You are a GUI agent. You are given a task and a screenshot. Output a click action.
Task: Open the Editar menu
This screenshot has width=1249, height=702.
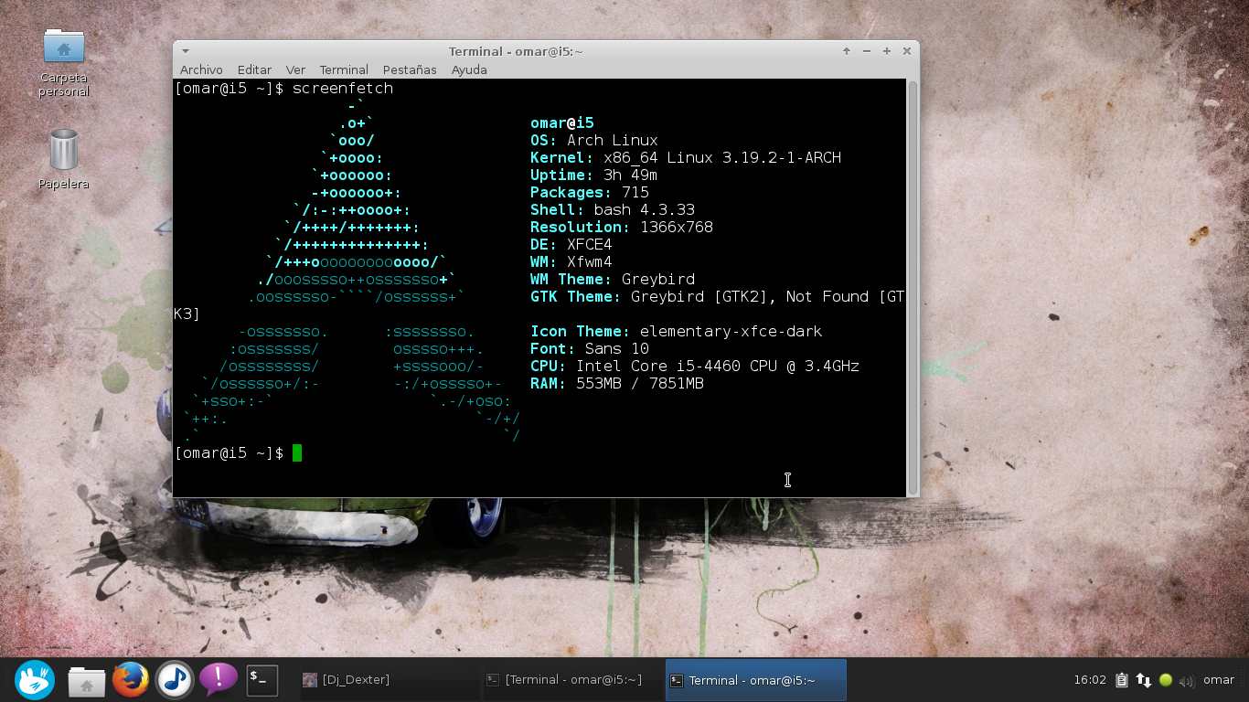click(x=254, y=69)
